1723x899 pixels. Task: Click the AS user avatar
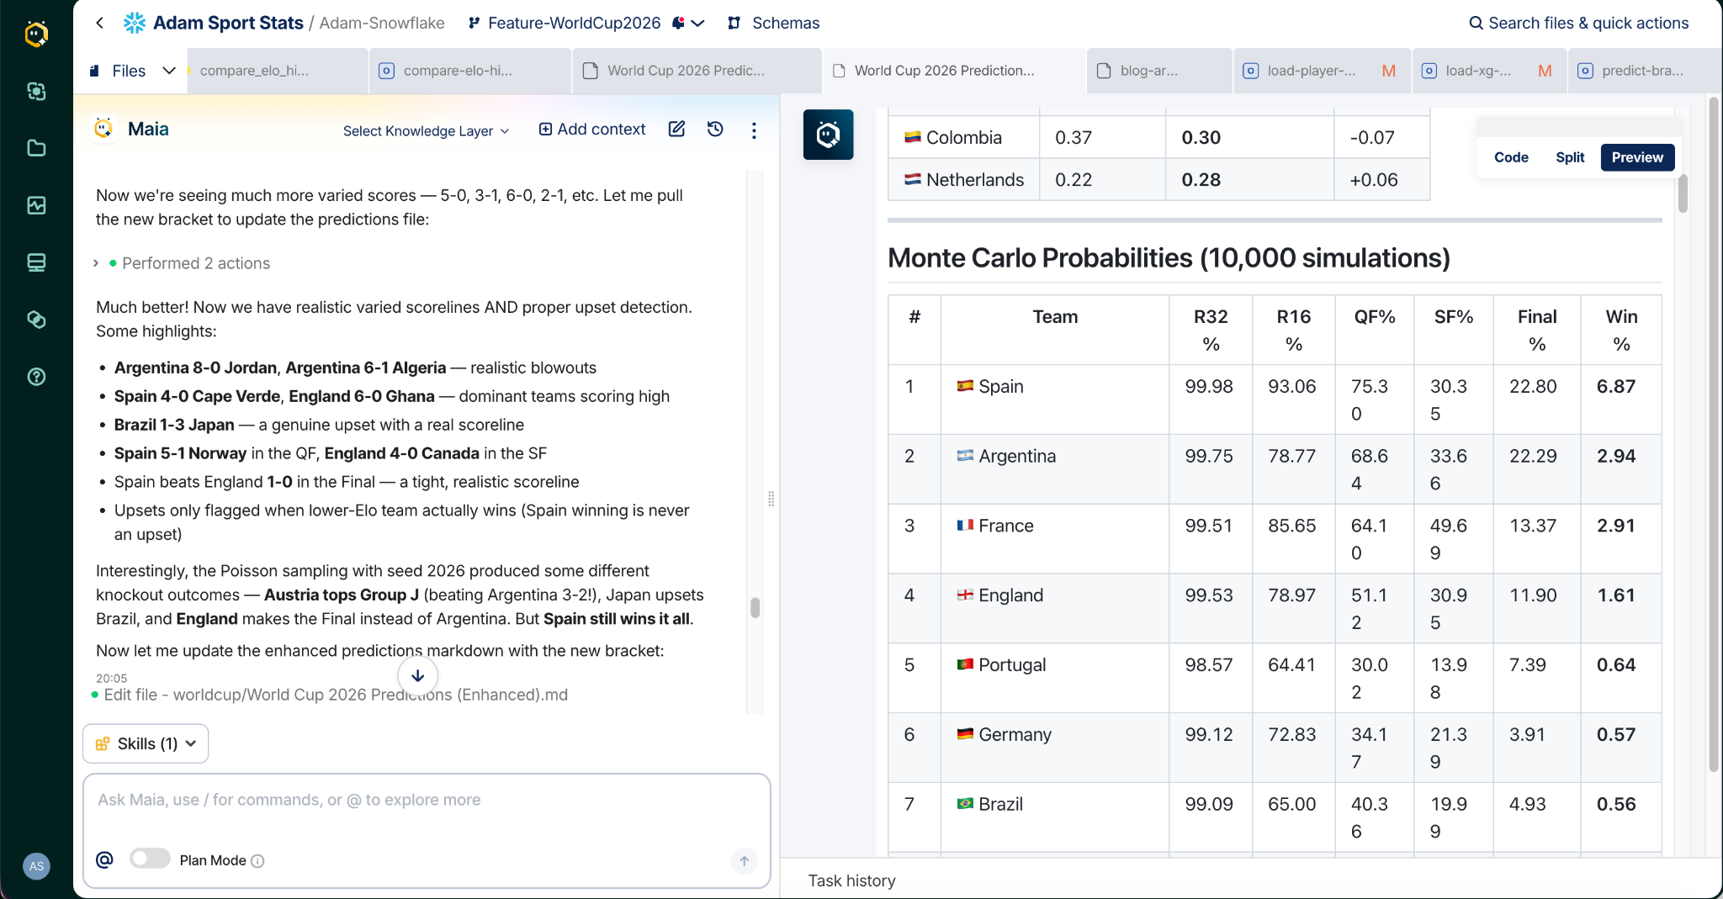coord(36,866)
